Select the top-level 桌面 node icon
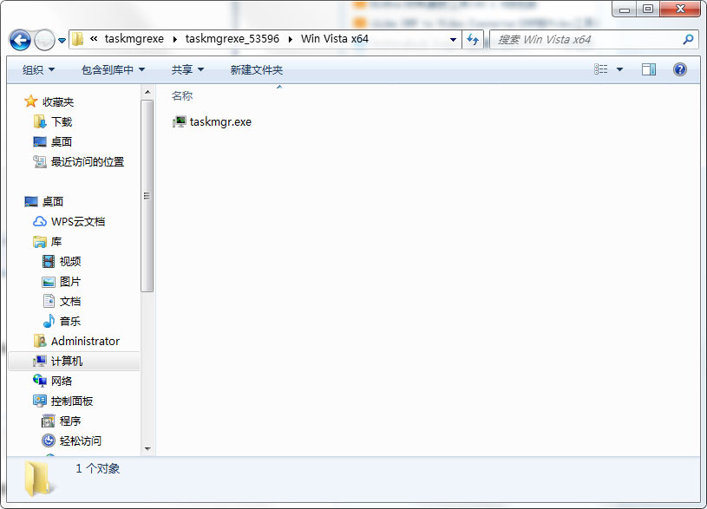Viewport: 707px width, 509px height. tap(31, 201)
